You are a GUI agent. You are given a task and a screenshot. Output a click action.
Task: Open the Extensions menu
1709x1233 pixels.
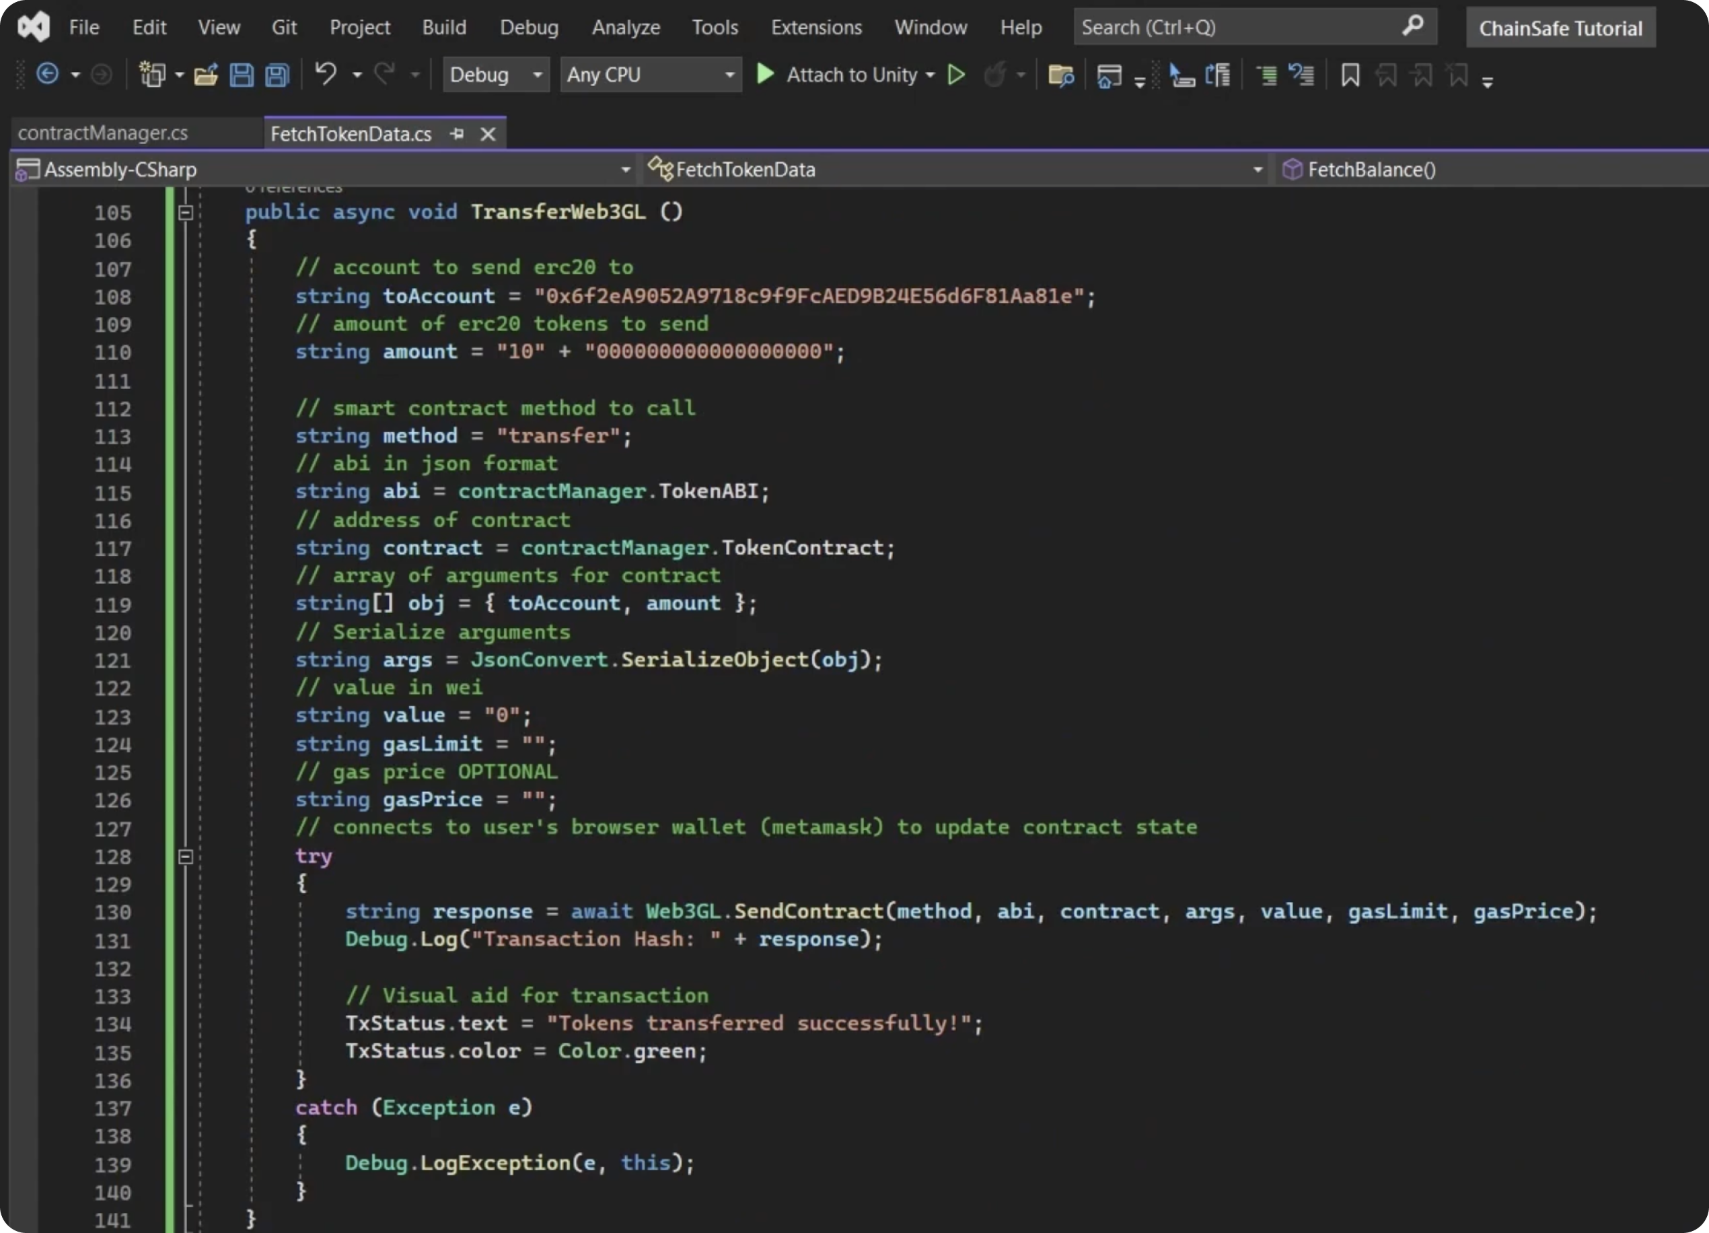point(816,28)
